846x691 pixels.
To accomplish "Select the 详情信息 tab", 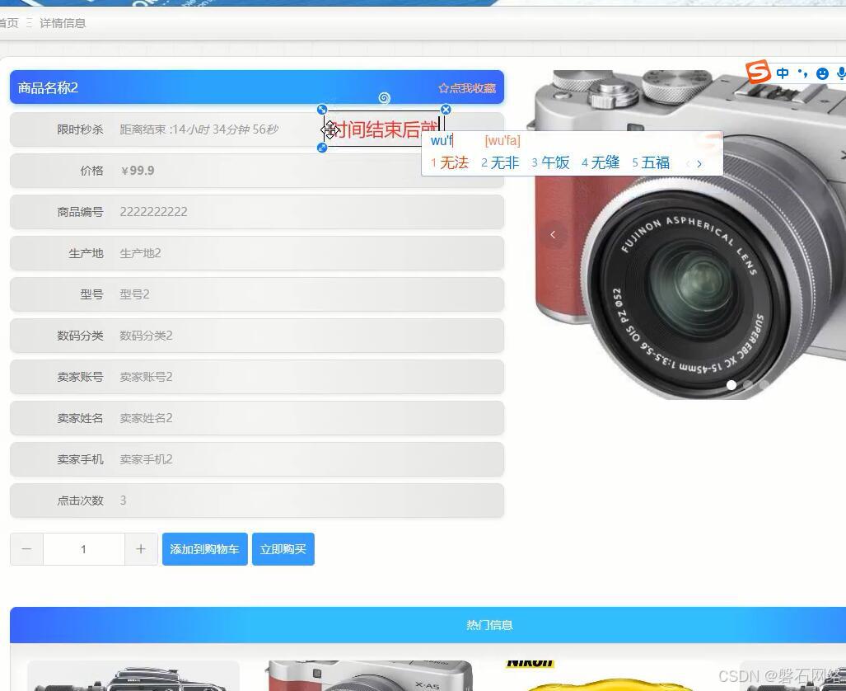I will 63,23.
